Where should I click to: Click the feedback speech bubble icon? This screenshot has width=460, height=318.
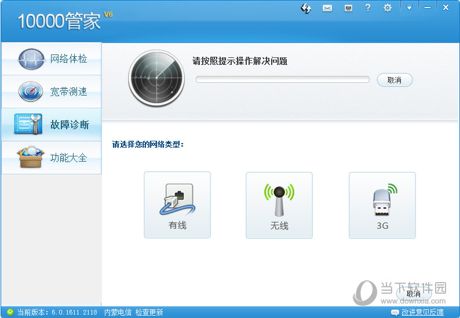pos(395,312)
